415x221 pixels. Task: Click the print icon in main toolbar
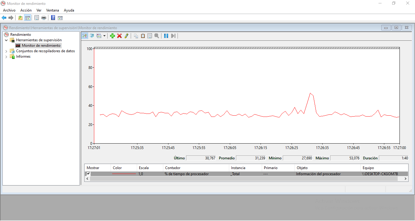pos(44,18)
